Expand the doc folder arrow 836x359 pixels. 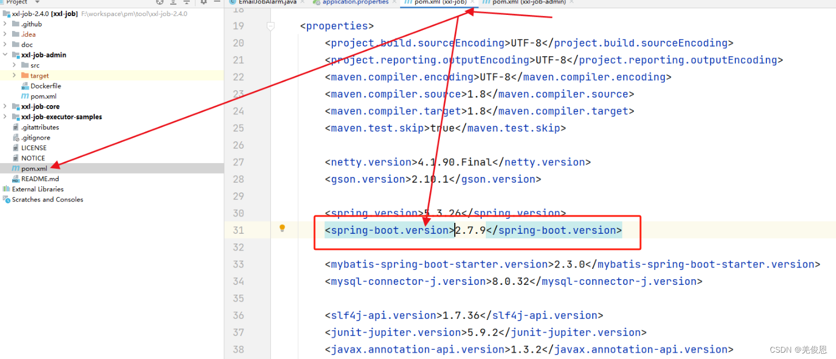(5, 45)
